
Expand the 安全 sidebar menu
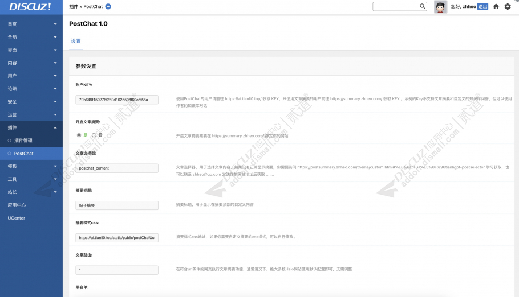coord(31,101)
